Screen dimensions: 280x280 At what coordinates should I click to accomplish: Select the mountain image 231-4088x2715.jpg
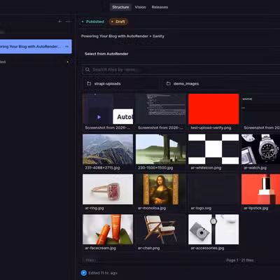[x=108, y=149]
